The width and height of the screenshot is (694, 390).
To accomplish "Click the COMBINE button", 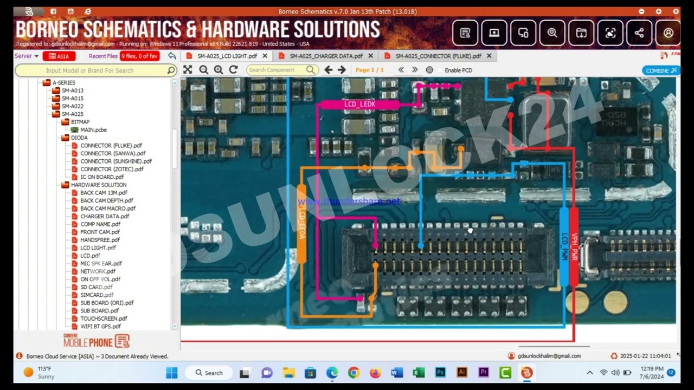I will coord(661,70).
